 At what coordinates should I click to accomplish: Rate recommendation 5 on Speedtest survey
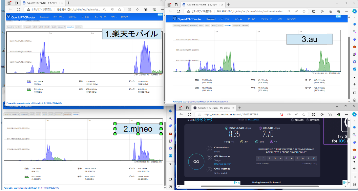pyautogui.click(x=286, y=158)
